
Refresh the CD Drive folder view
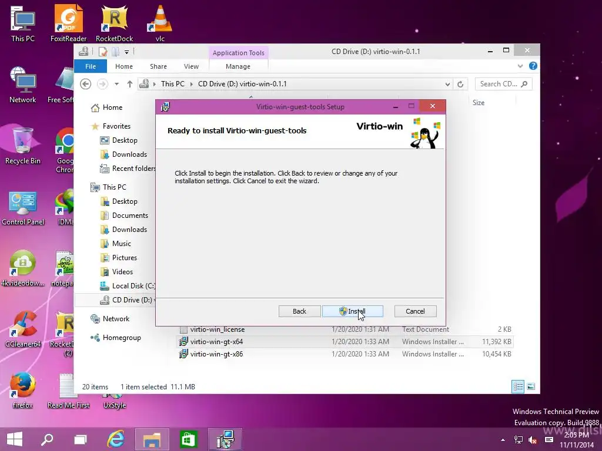click(x=460, y=84)
